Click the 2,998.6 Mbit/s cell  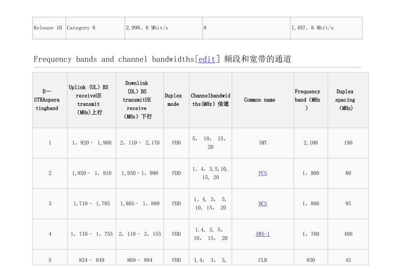pyautogui.click(x=147, y=28)
